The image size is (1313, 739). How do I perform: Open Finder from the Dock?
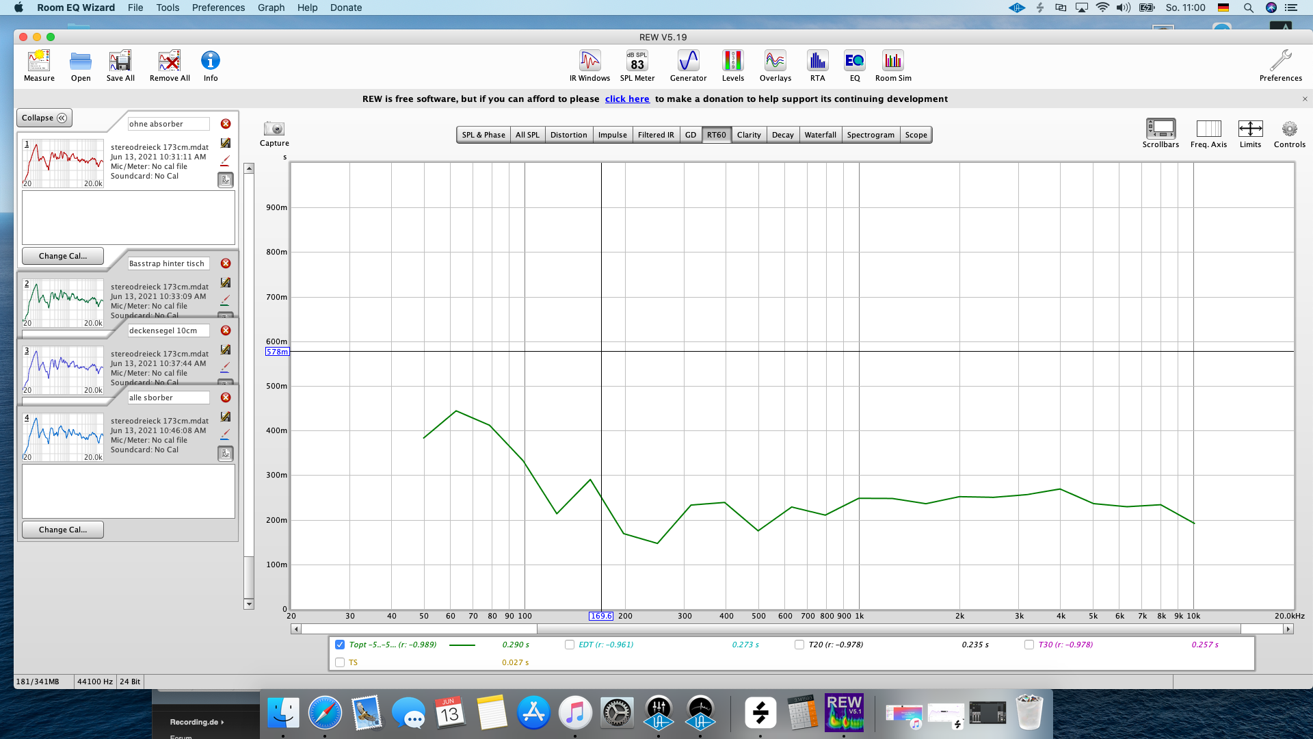pos(283,713)
